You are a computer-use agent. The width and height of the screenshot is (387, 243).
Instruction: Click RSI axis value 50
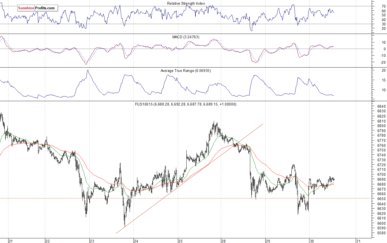tap(383, 16)
